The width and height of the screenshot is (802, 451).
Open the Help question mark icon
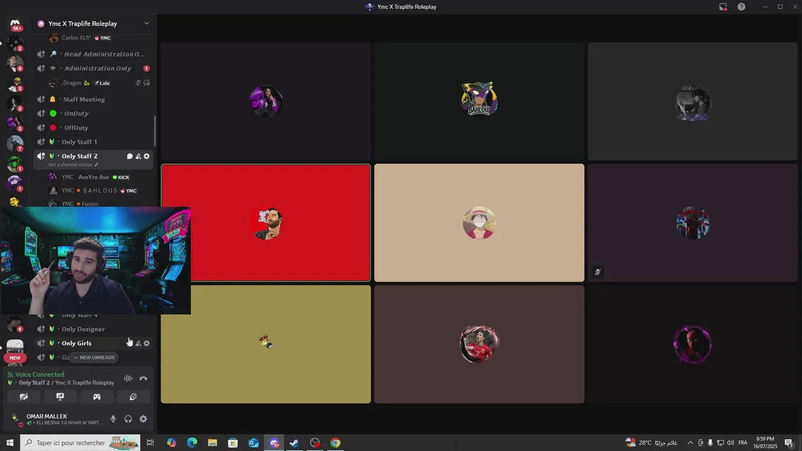coord(741,7)
